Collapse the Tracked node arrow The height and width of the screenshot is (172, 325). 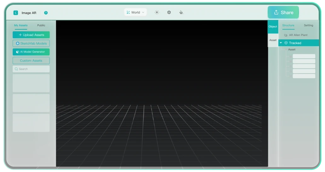point(281,43)
